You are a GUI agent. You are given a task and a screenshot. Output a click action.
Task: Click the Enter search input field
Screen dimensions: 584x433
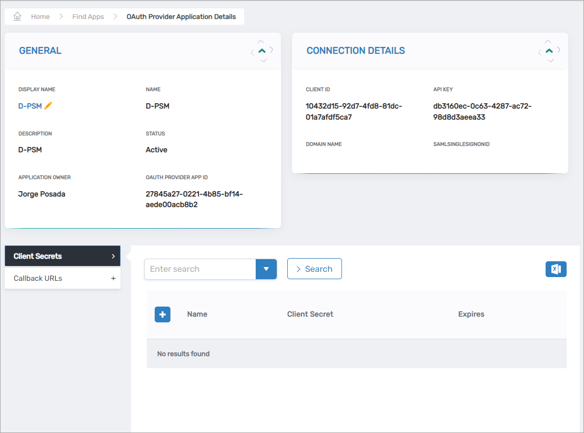pyautogui.click(x=199, y=269)
